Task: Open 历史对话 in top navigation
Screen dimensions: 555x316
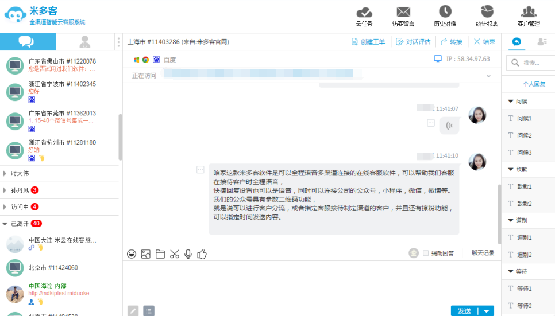Action: click(x=445, y=16)
